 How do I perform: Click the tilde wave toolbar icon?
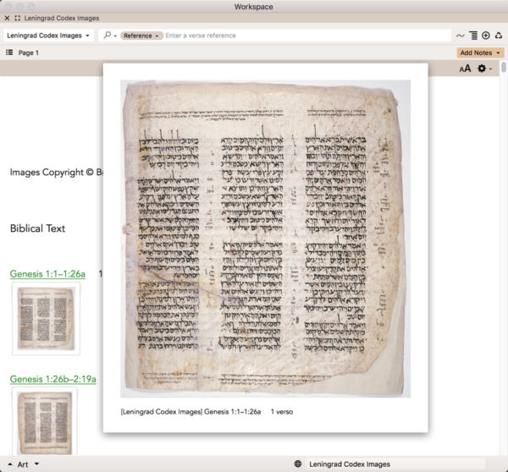pyautogui.click(x=460, y=36)
